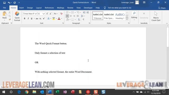Decrease the paragraph indent

[x=84, y=12]
